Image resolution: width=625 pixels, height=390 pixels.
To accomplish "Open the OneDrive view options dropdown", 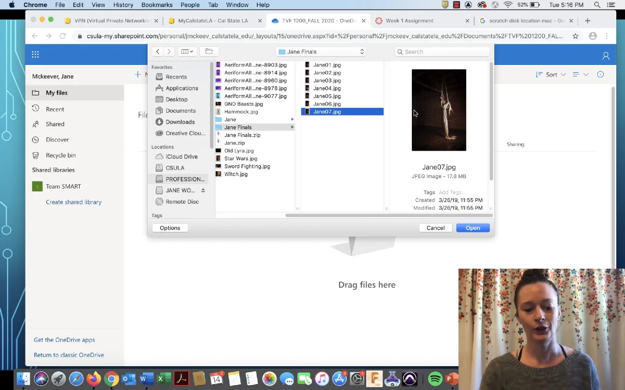I will [x=581, y=74].
